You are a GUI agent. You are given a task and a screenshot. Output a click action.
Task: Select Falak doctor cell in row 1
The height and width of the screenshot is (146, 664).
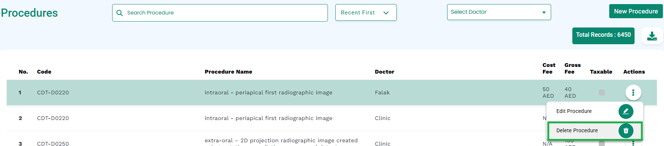tap(382, 93)
